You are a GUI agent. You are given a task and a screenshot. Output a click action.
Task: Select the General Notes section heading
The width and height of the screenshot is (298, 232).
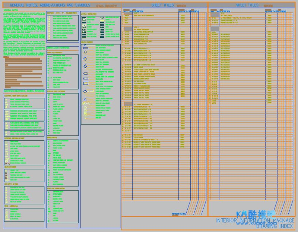12,10
